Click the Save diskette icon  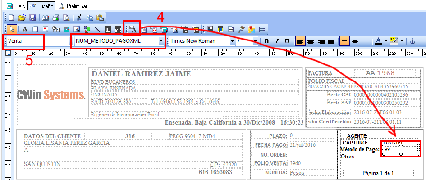pyautogui.click(x=32, y=18)
